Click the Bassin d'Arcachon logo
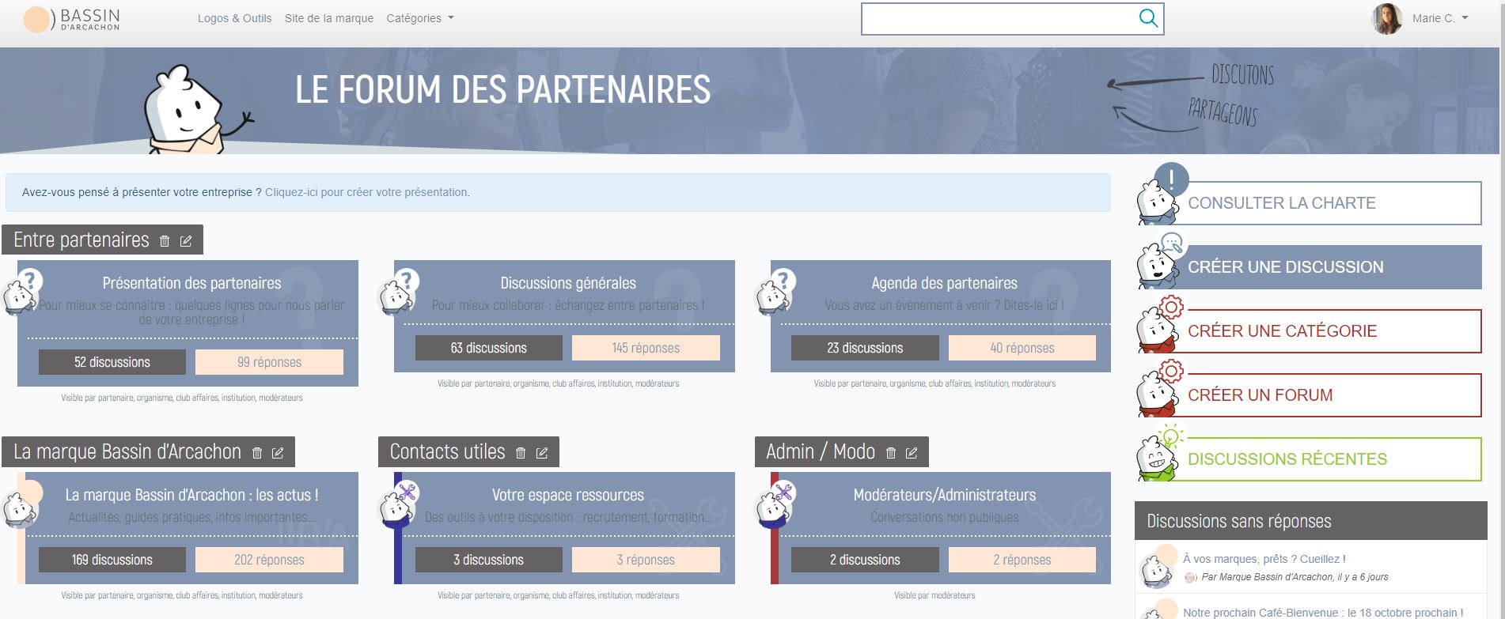Screen dimensions: 1505x619 click(72, 20)
